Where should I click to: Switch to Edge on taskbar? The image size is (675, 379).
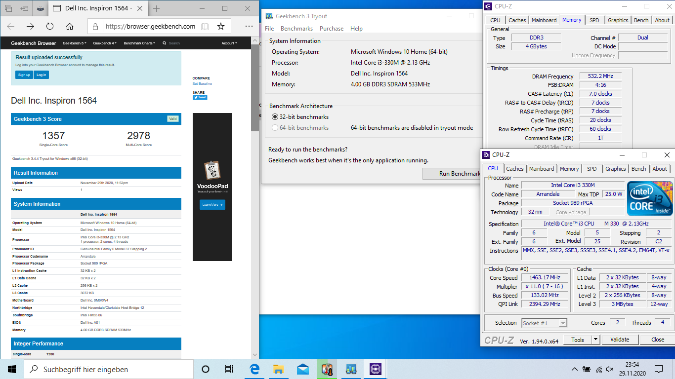[255, 369]
